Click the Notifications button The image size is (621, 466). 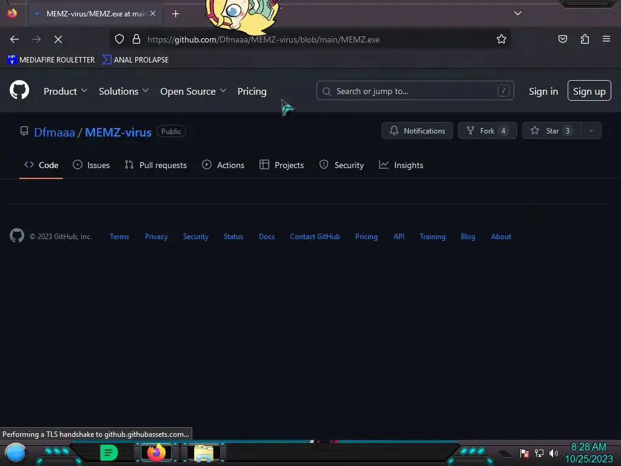click(x=417, y=131)
